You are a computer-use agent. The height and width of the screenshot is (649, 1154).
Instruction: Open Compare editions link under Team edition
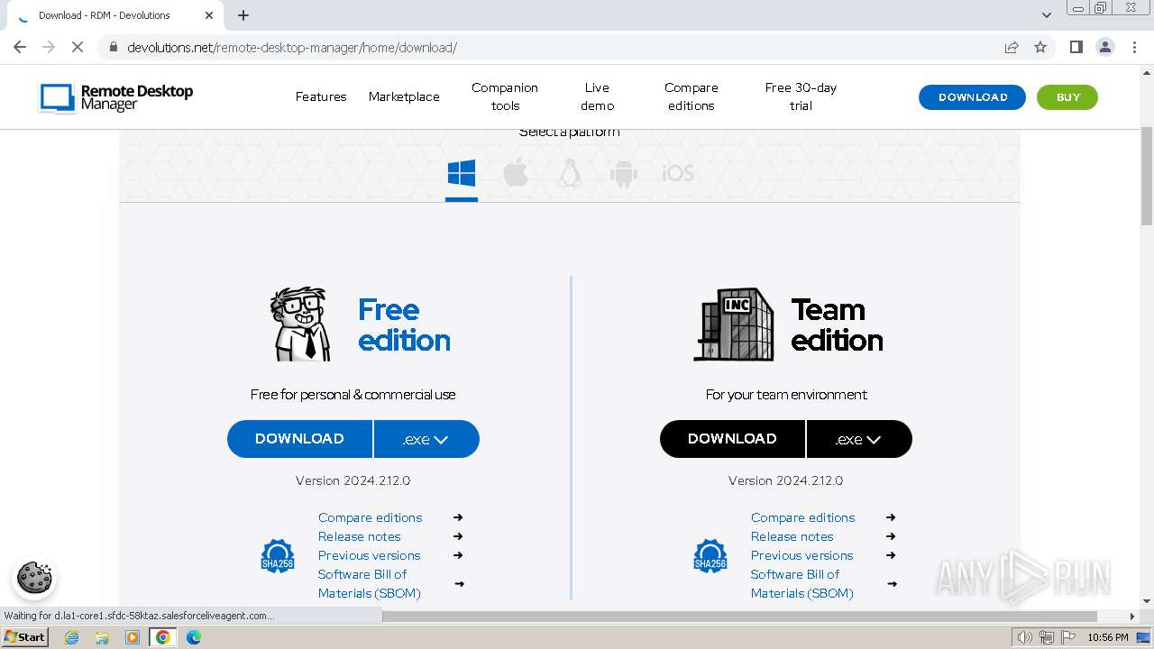click(x=802, y=517)
